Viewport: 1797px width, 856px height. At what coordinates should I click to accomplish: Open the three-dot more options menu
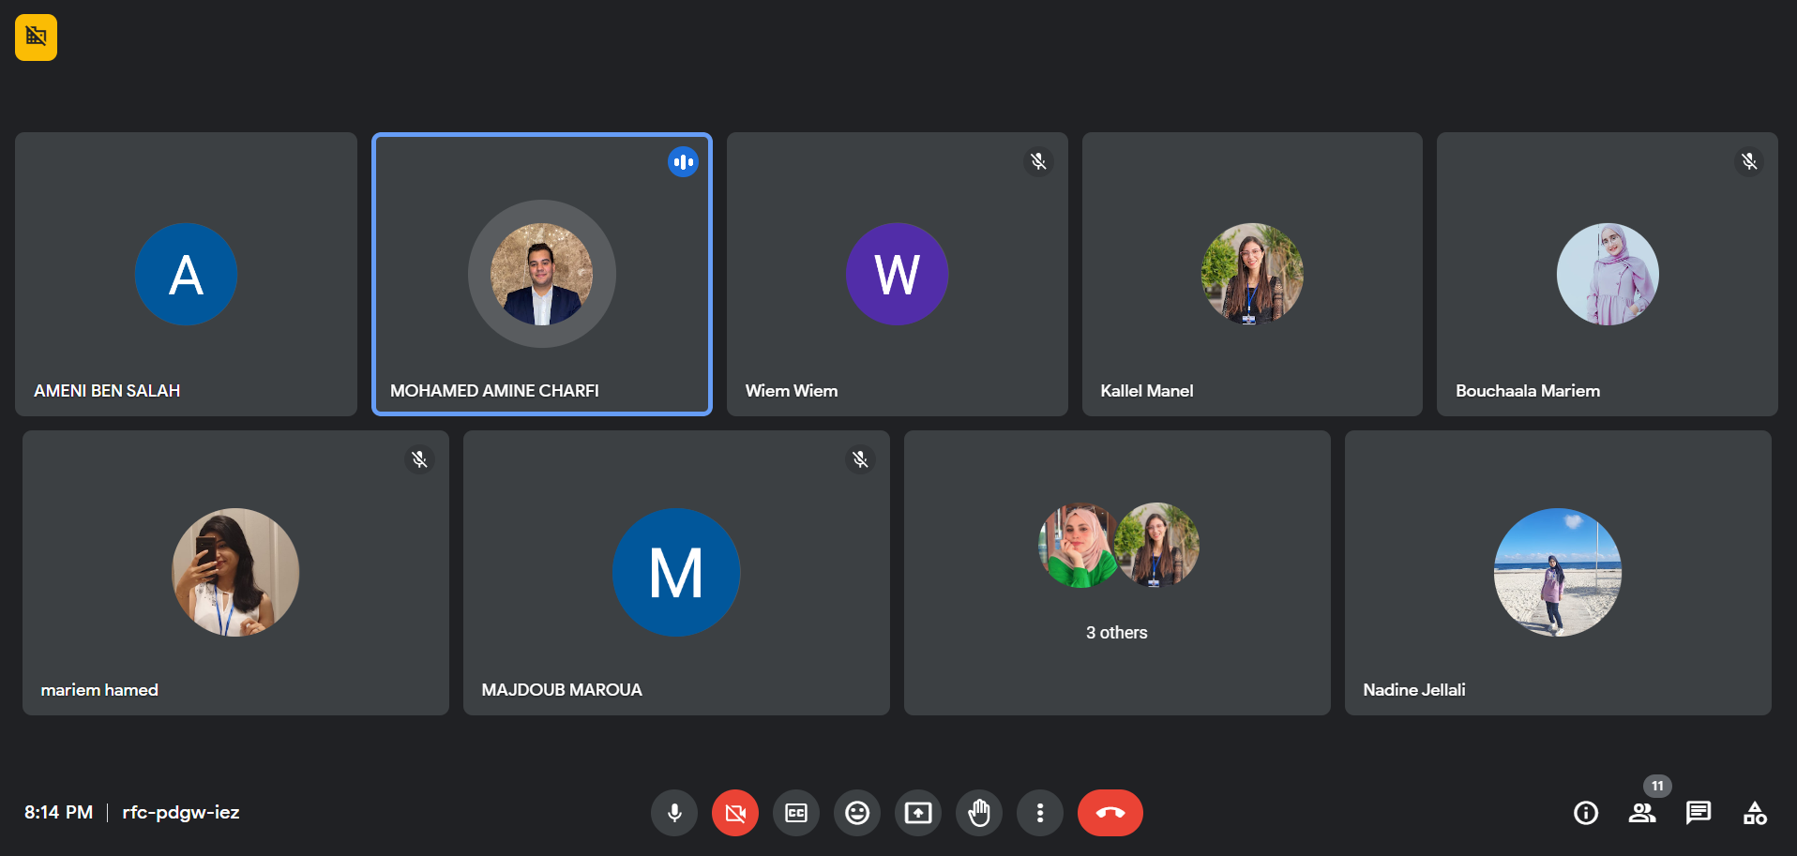click(x=1040, y=813)
